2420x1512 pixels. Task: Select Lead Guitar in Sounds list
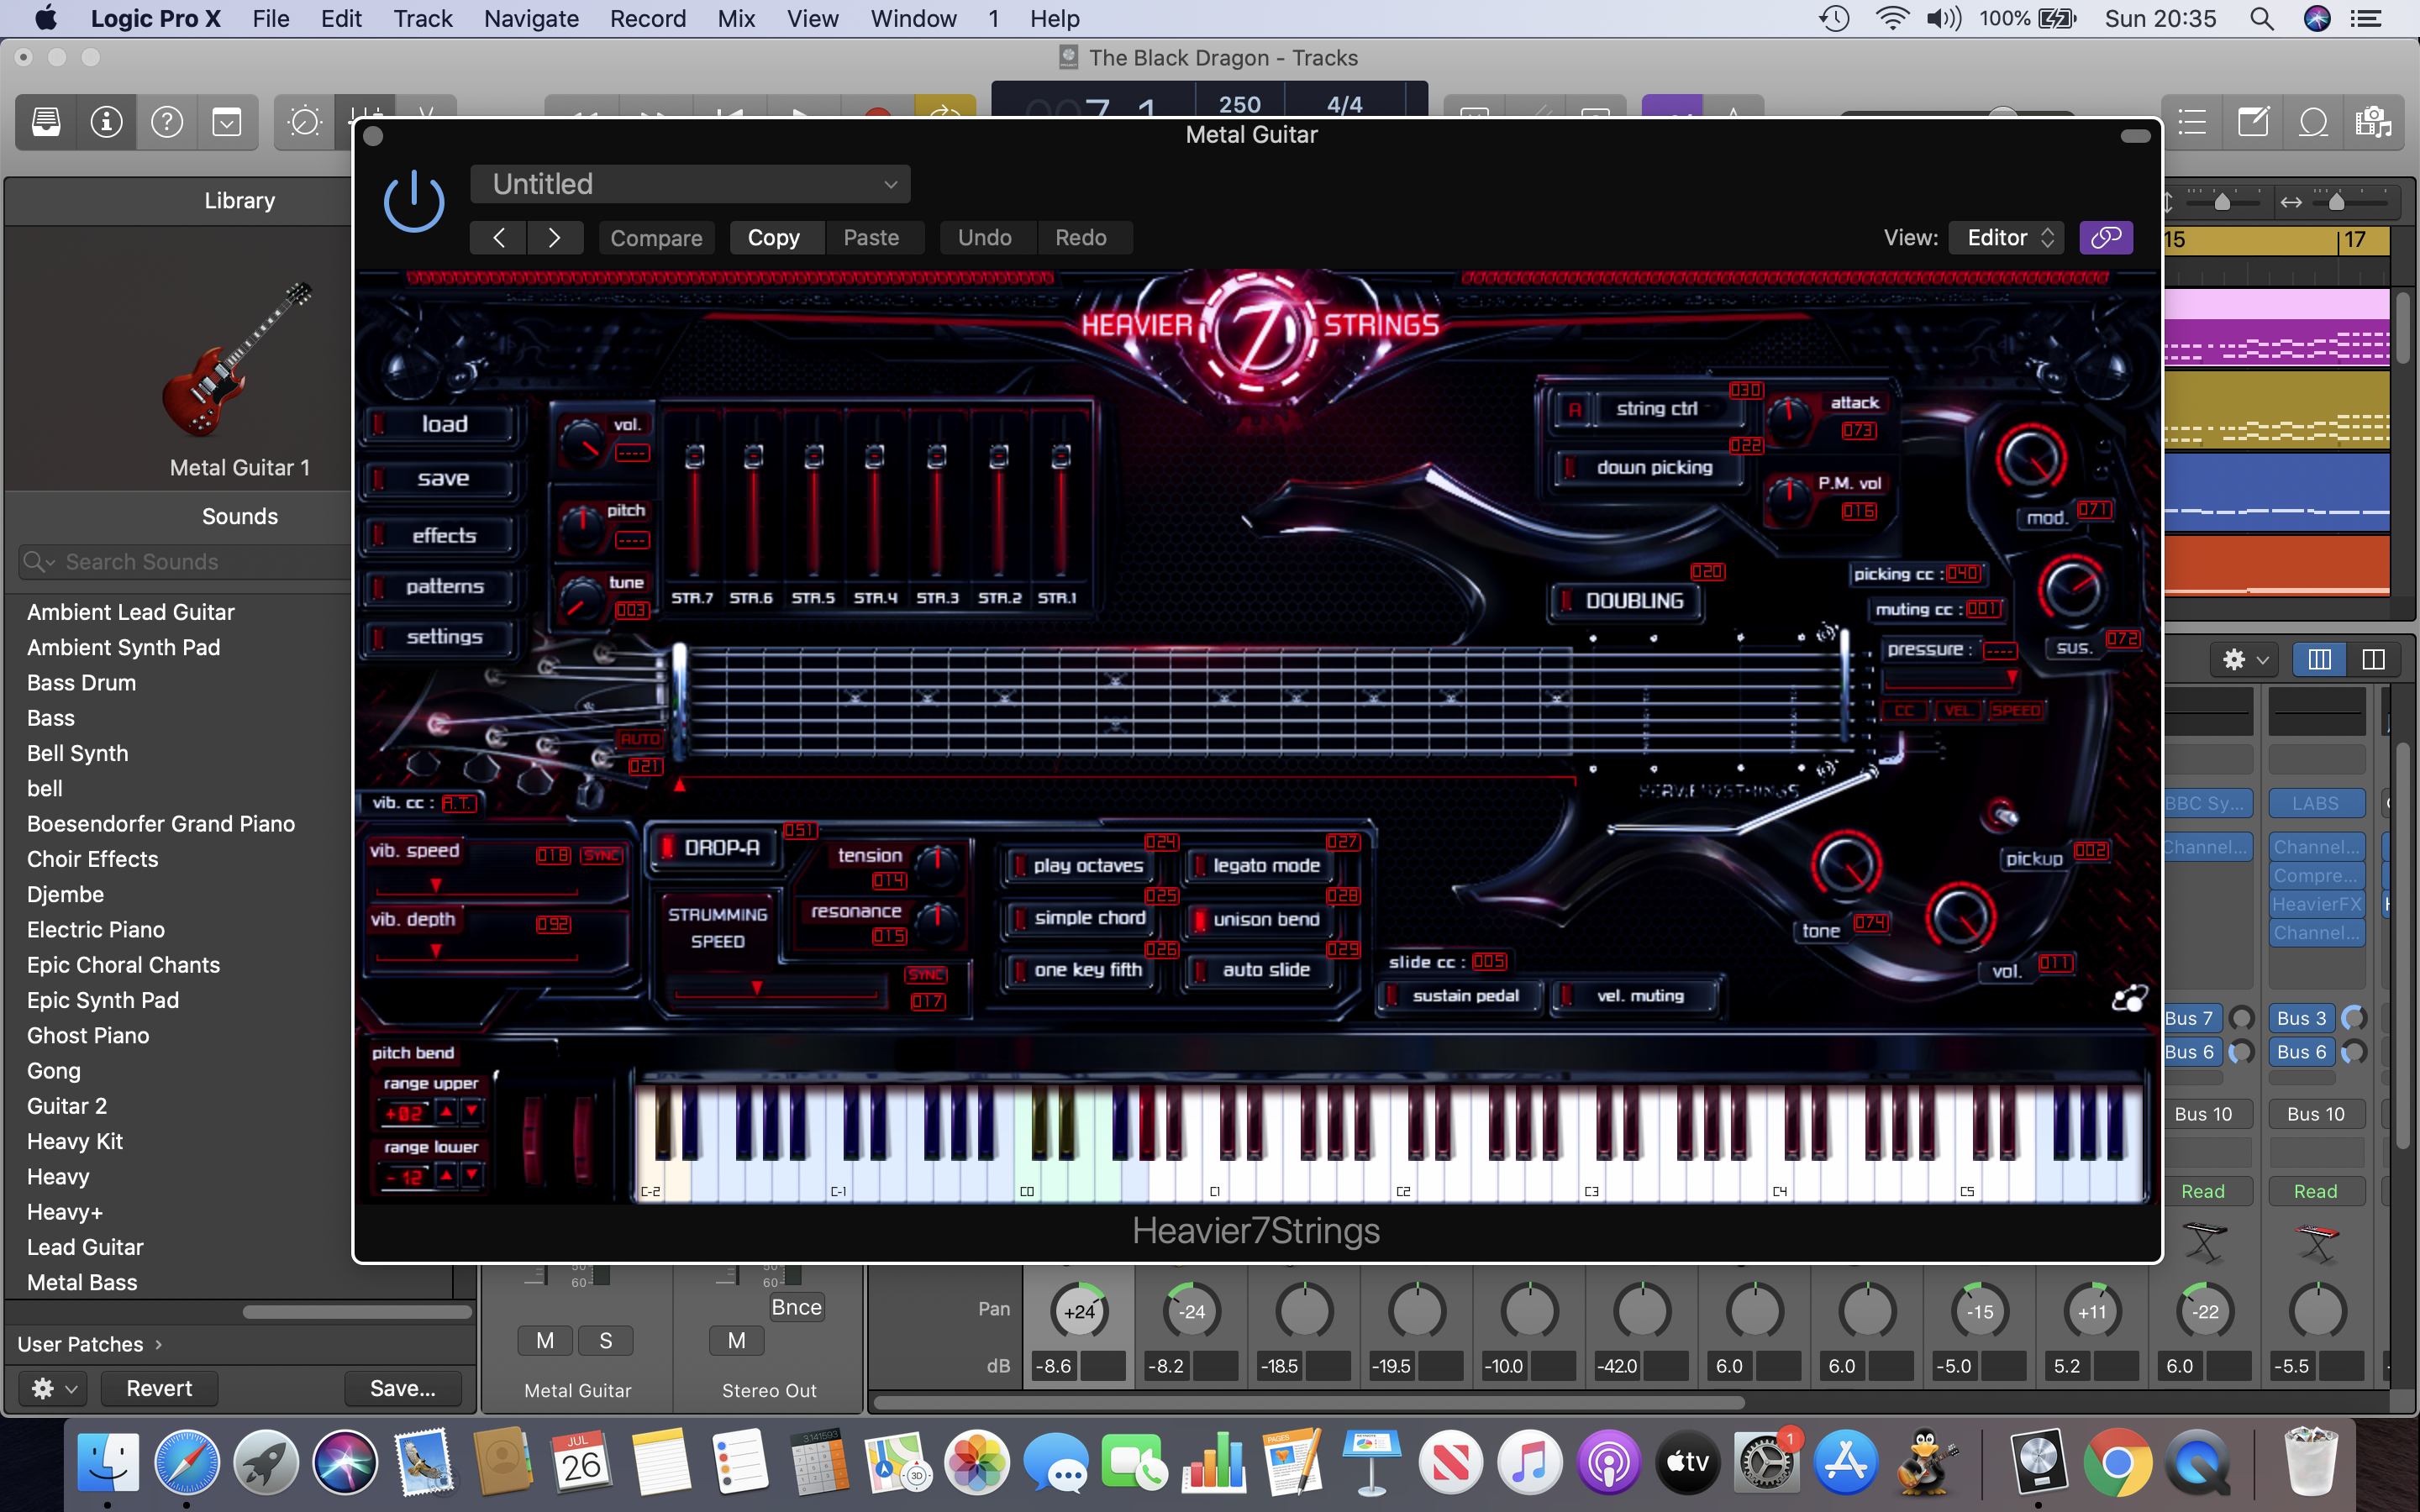click(x=85, y=1247)
